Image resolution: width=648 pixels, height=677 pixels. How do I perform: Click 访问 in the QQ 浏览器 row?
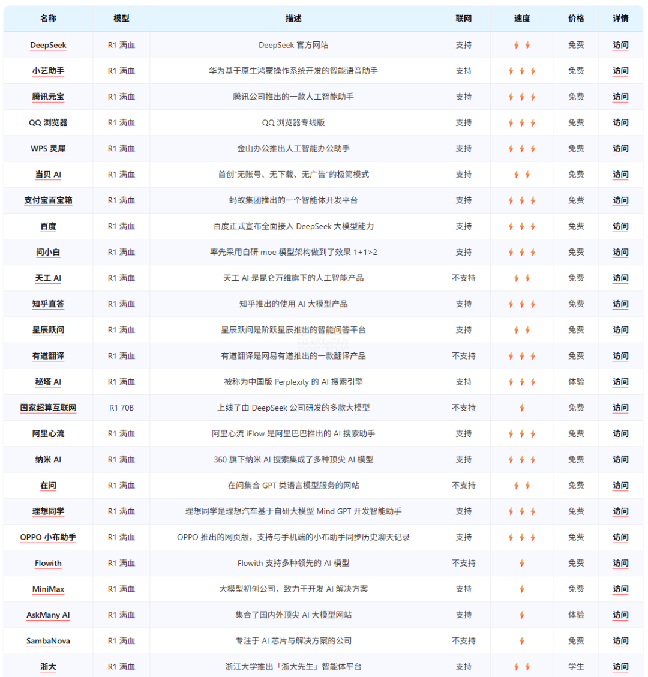tap(620, 122)
